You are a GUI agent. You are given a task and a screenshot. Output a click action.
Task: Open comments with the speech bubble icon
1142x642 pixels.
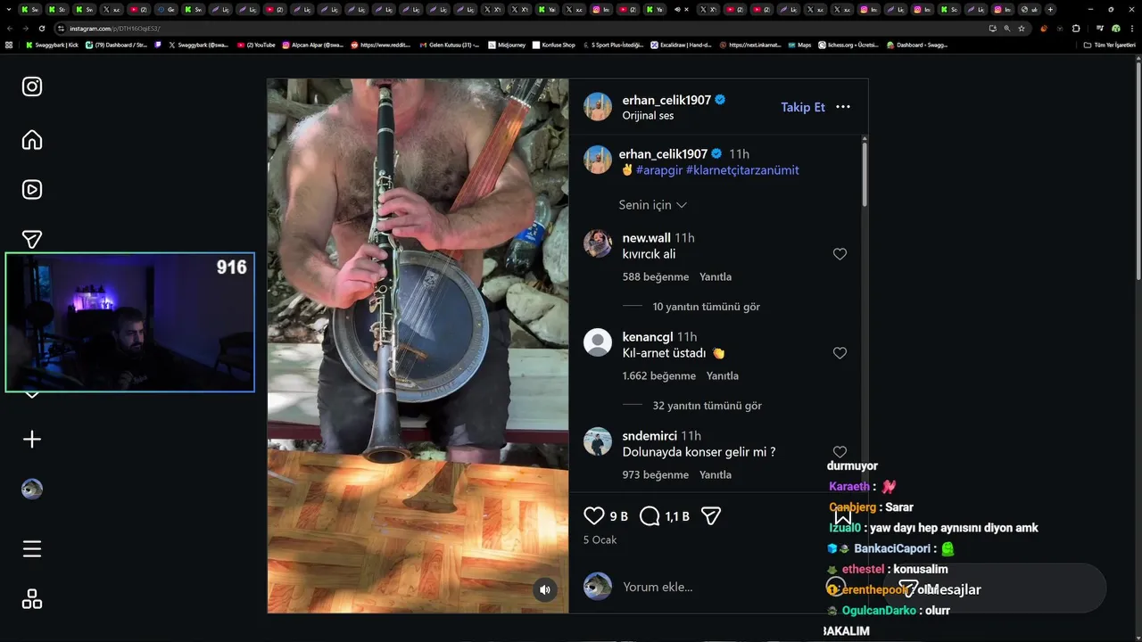[x=650, y=515]
